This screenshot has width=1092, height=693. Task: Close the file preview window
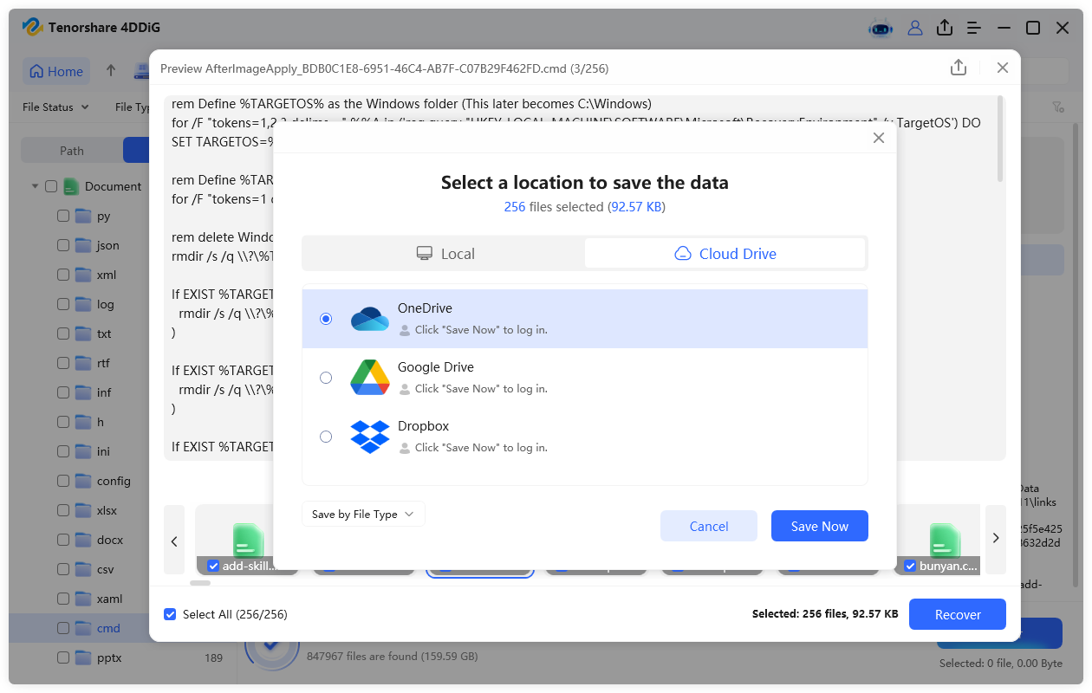point(1003,68)
